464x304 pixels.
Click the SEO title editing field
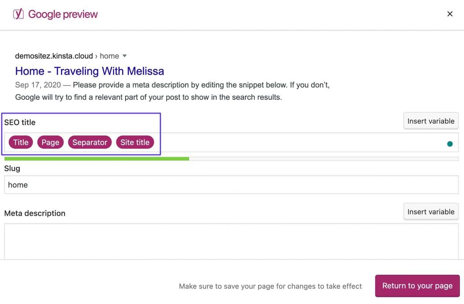click(x=257, y=143)
